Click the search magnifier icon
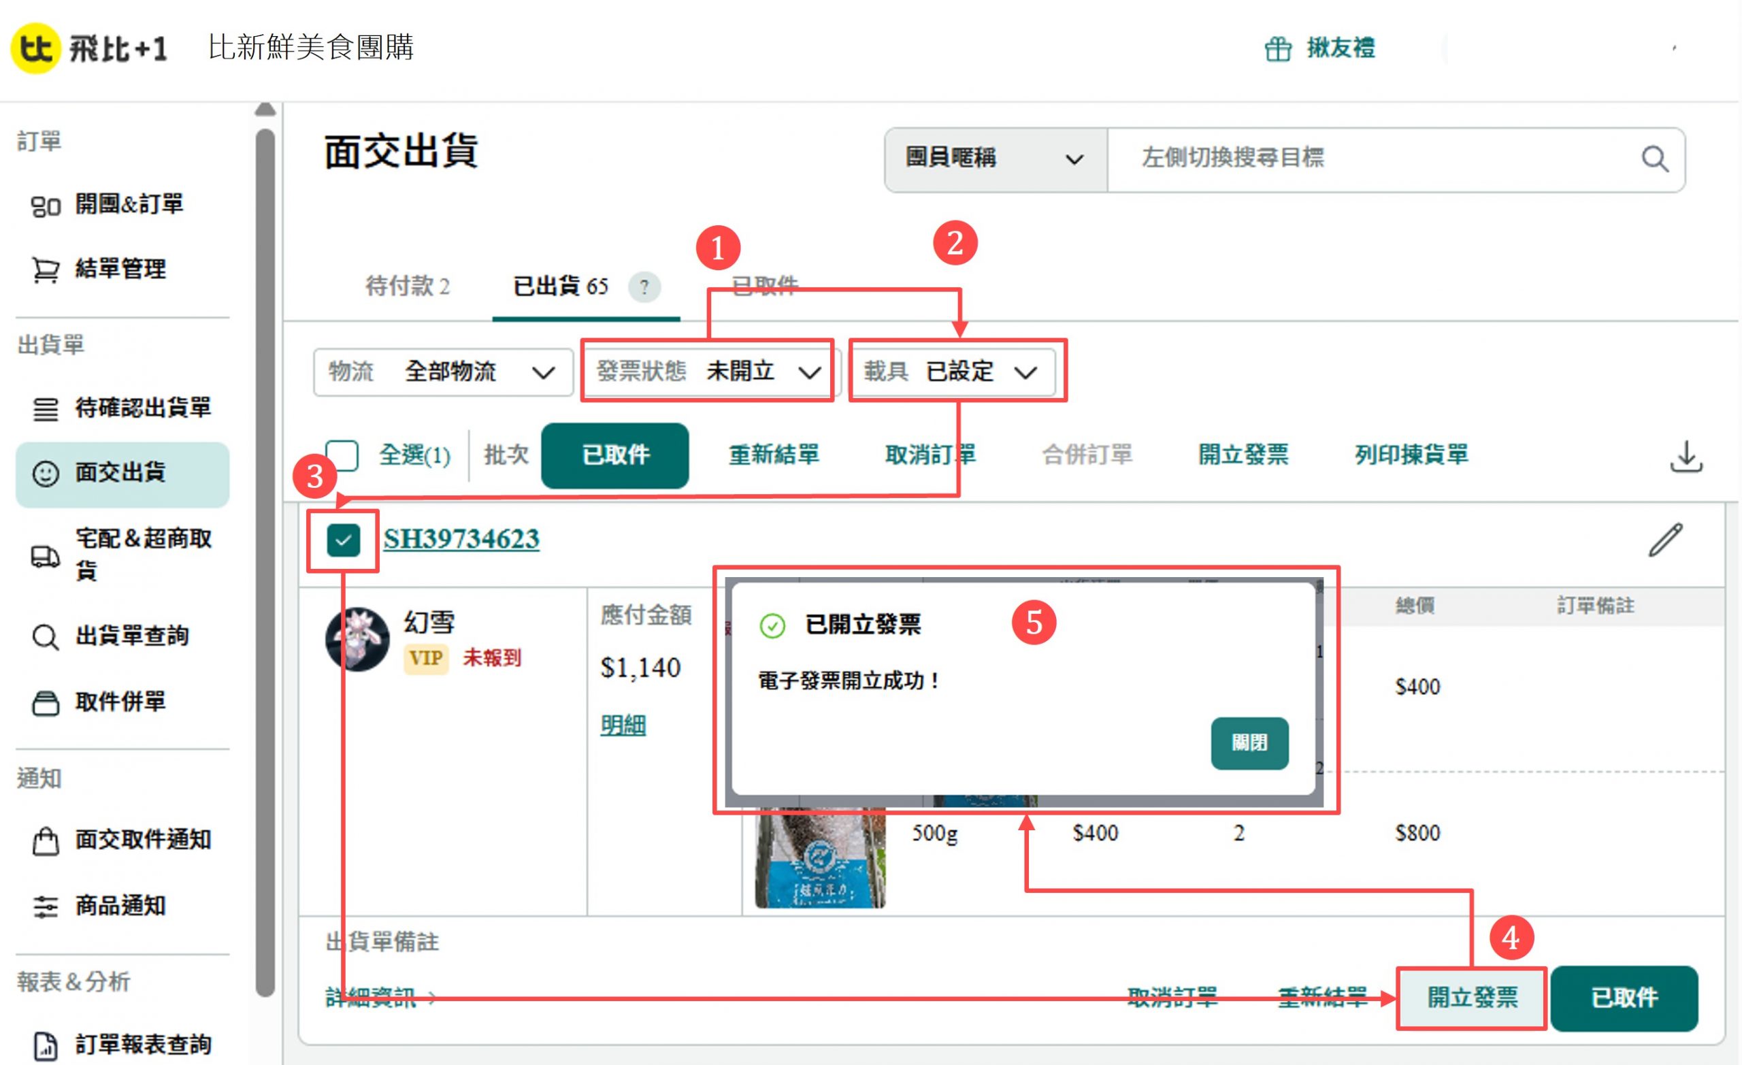The height and width of the screenshot is (1065, 1742). click(x=1654, y=159)
